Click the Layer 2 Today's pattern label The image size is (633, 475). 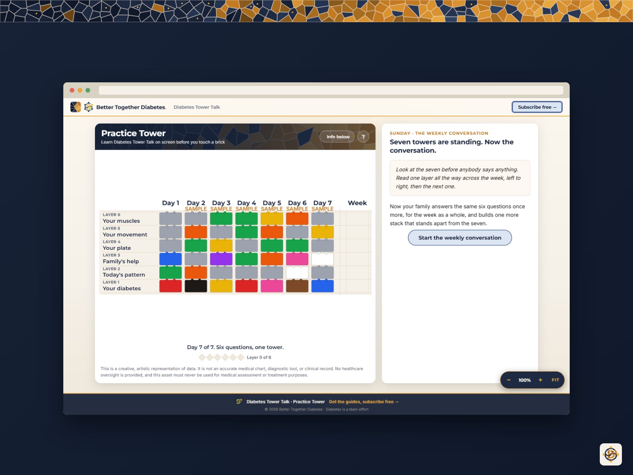coord(124,272)
